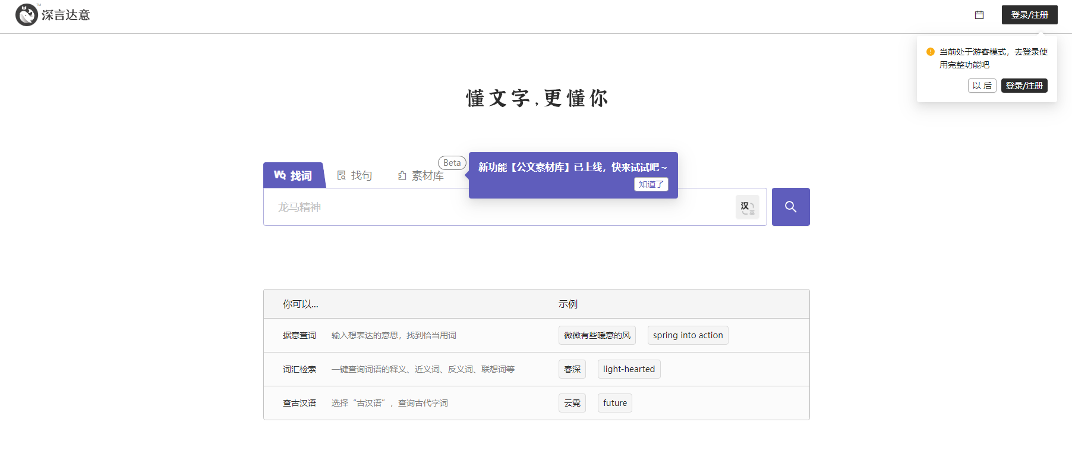Image resolution: width=1072 pixels, height=466 pixels.
Task: Dismiss guest notice with 以后
Action: 982,86
